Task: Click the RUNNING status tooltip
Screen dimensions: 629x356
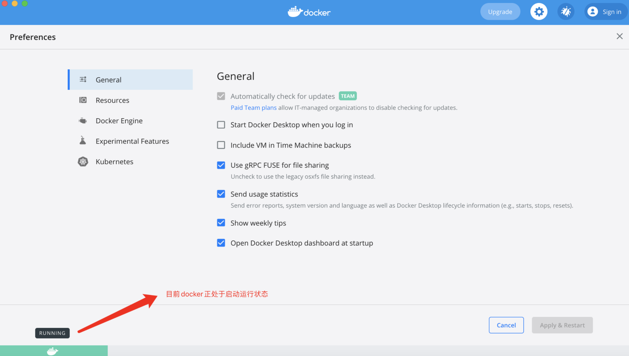Action: 52,333
